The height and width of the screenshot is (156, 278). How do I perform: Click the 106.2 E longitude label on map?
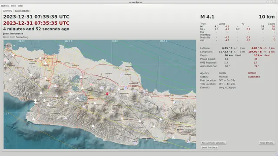coord(21,41)
